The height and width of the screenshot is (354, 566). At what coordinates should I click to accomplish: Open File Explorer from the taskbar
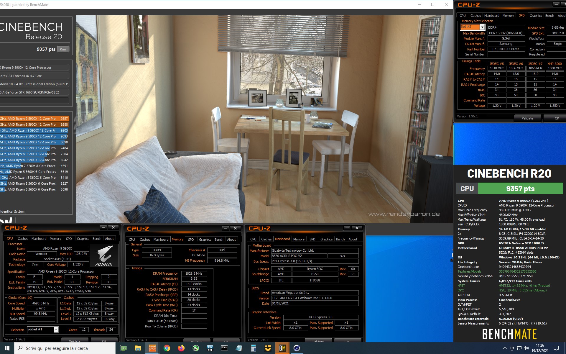[x=138, y=348]
